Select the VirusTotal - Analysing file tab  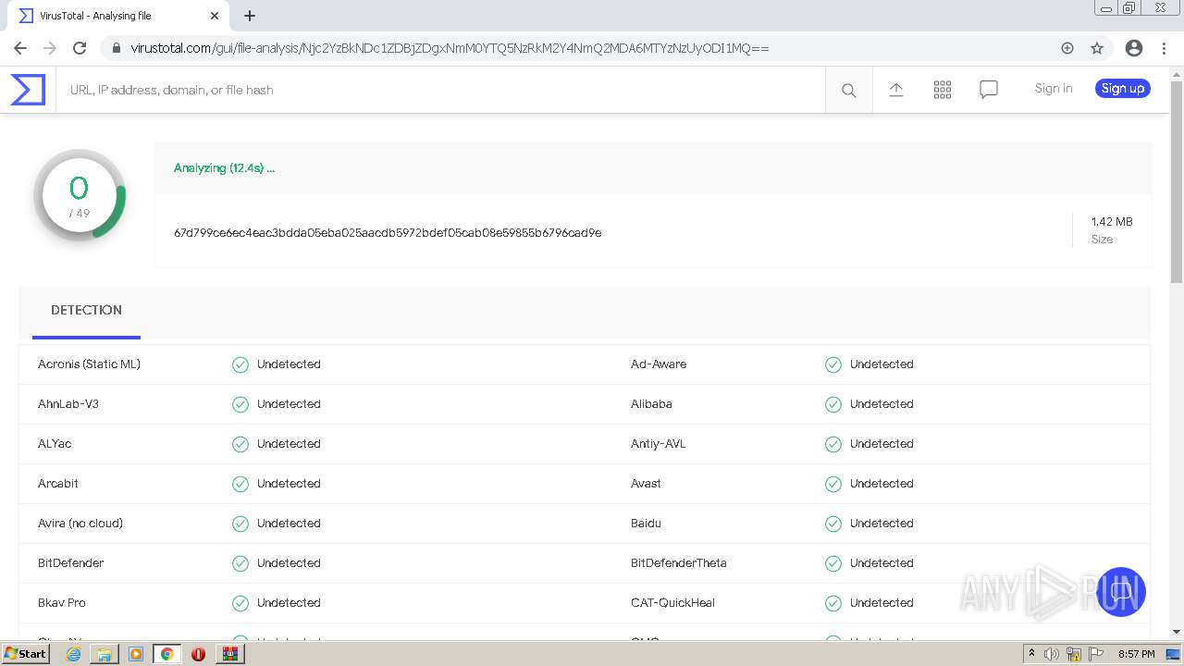[117, 16]
